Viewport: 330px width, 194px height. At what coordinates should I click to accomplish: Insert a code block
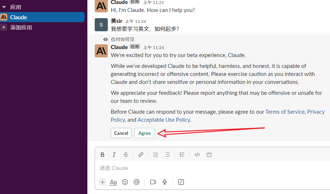point(209,155)
